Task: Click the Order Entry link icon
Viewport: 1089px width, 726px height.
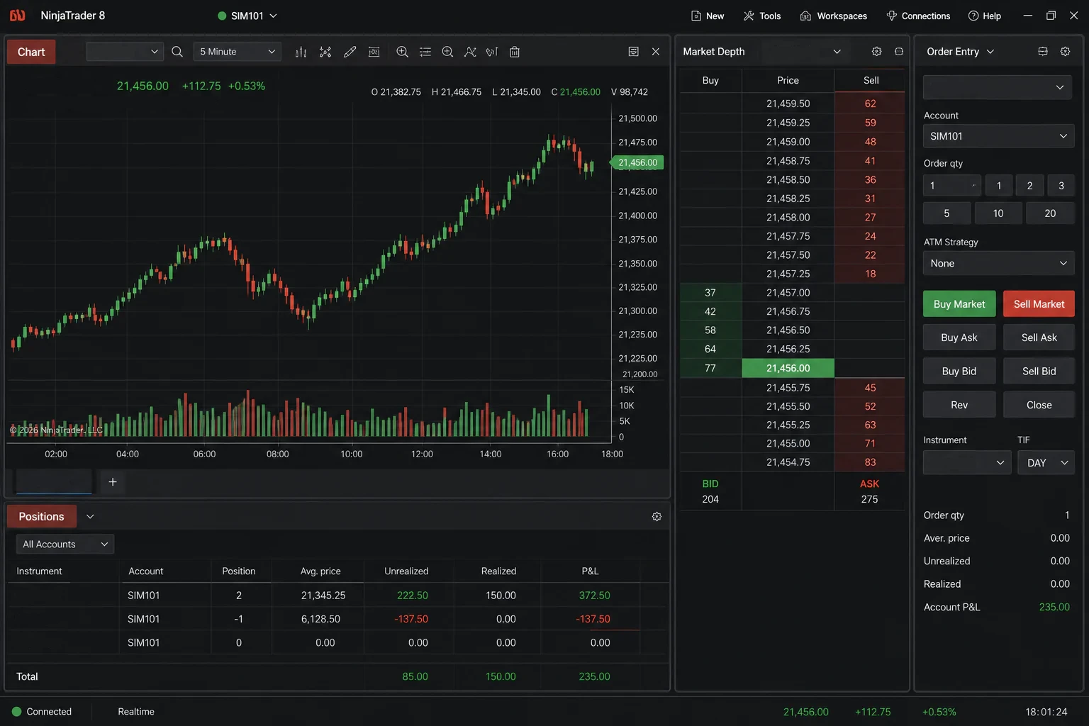Action: (1043, 52)
